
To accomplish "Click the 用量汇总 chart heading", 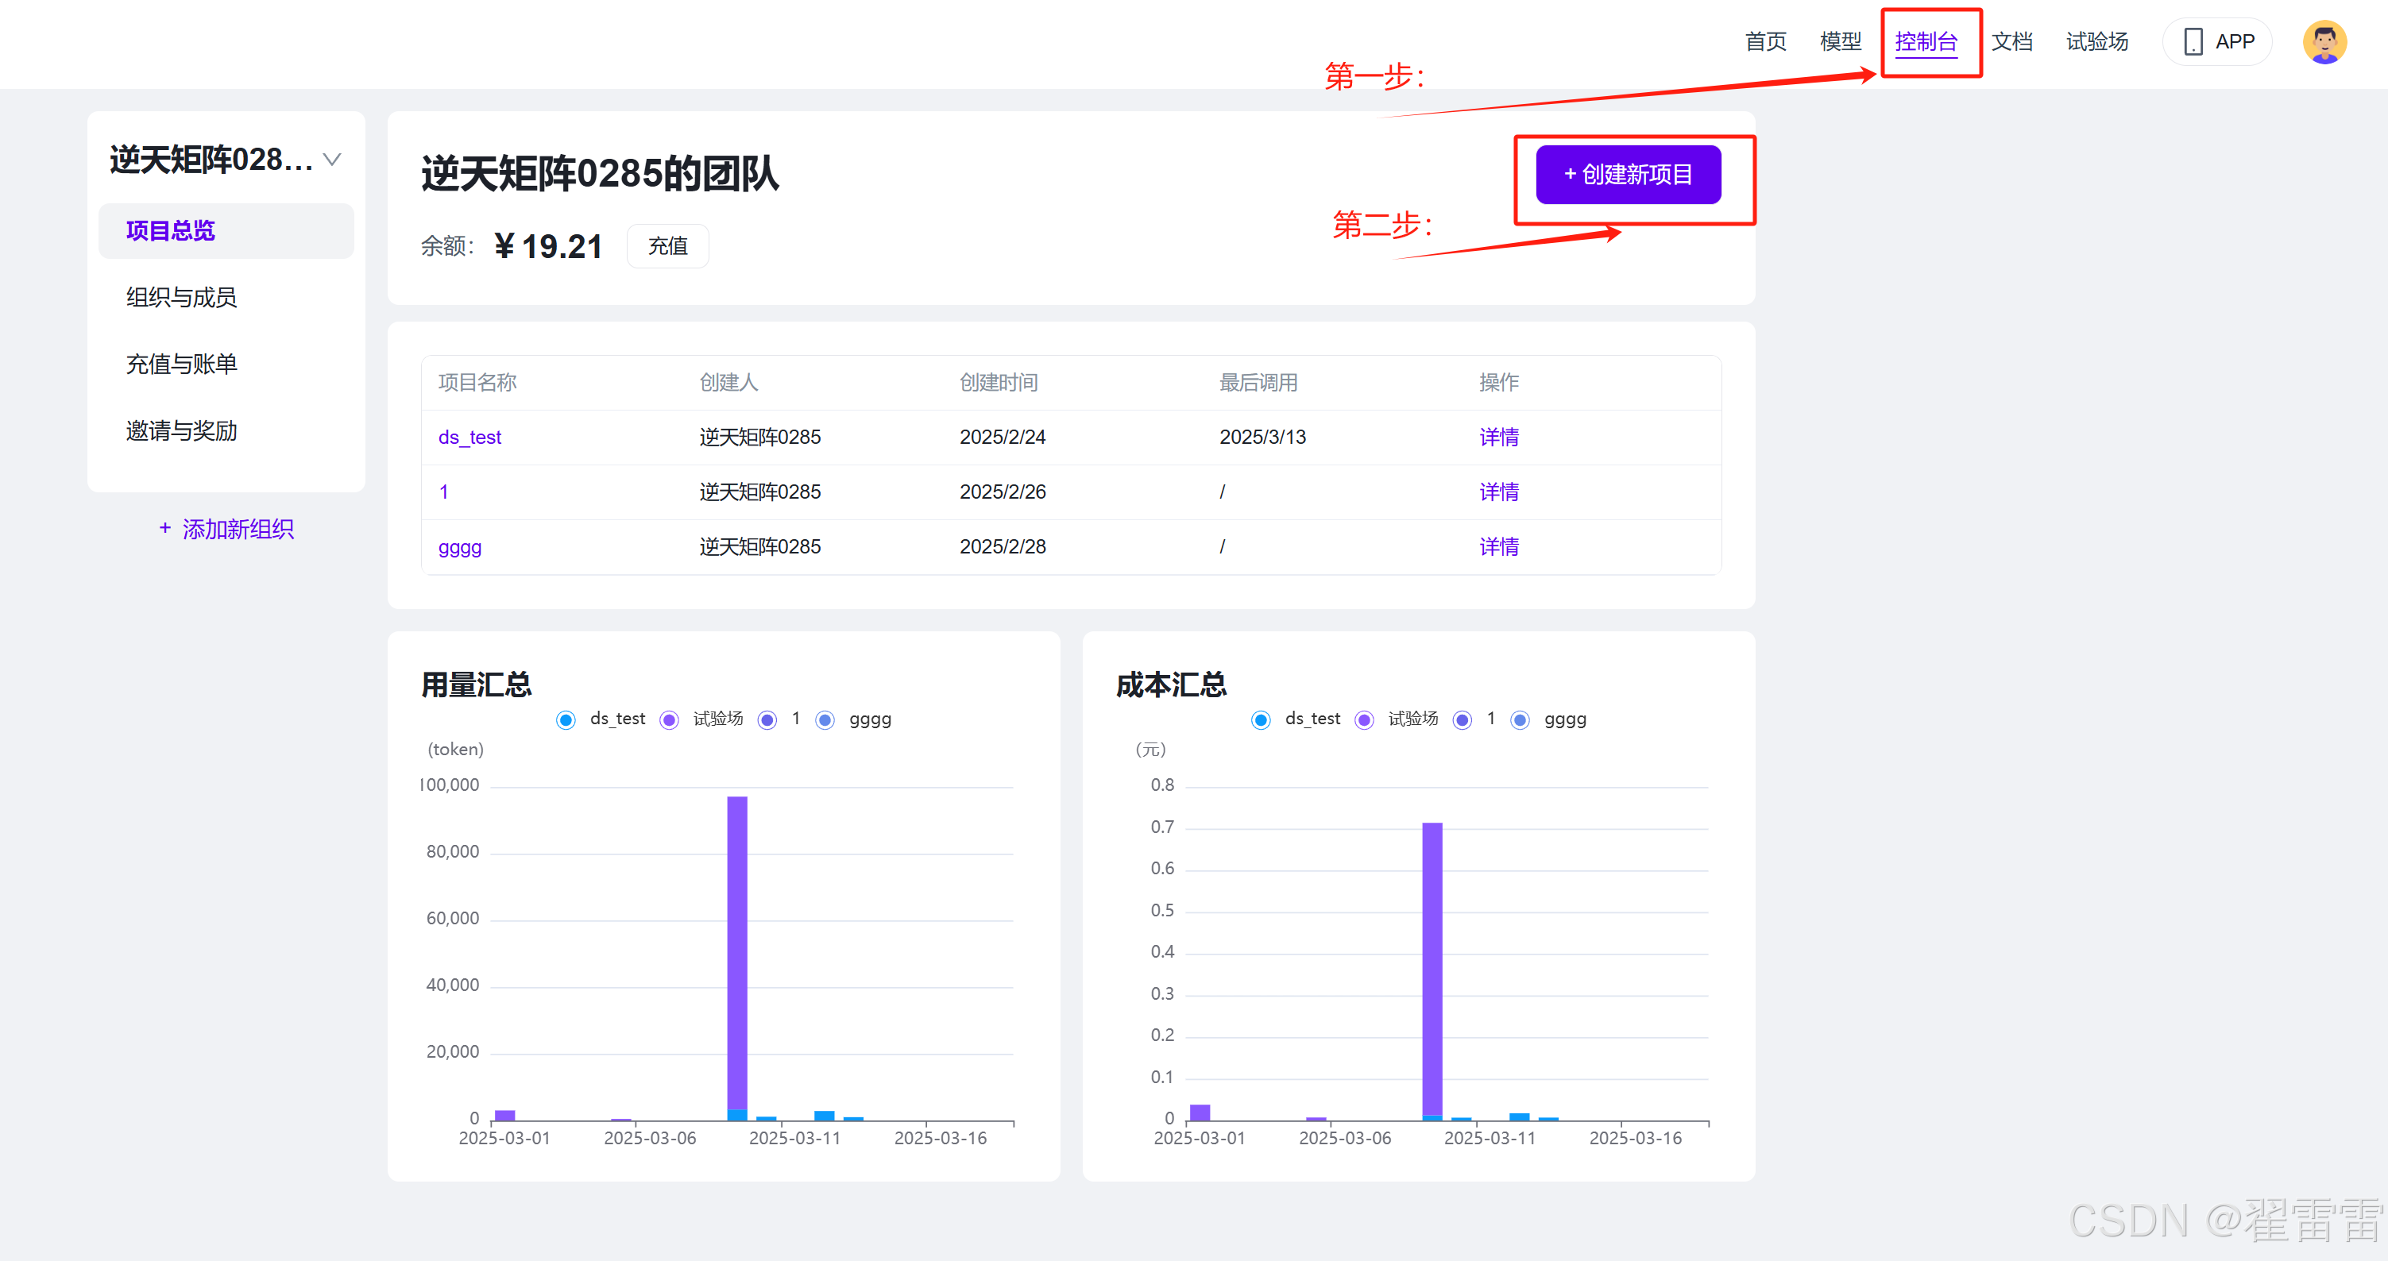I will [477, 684].
